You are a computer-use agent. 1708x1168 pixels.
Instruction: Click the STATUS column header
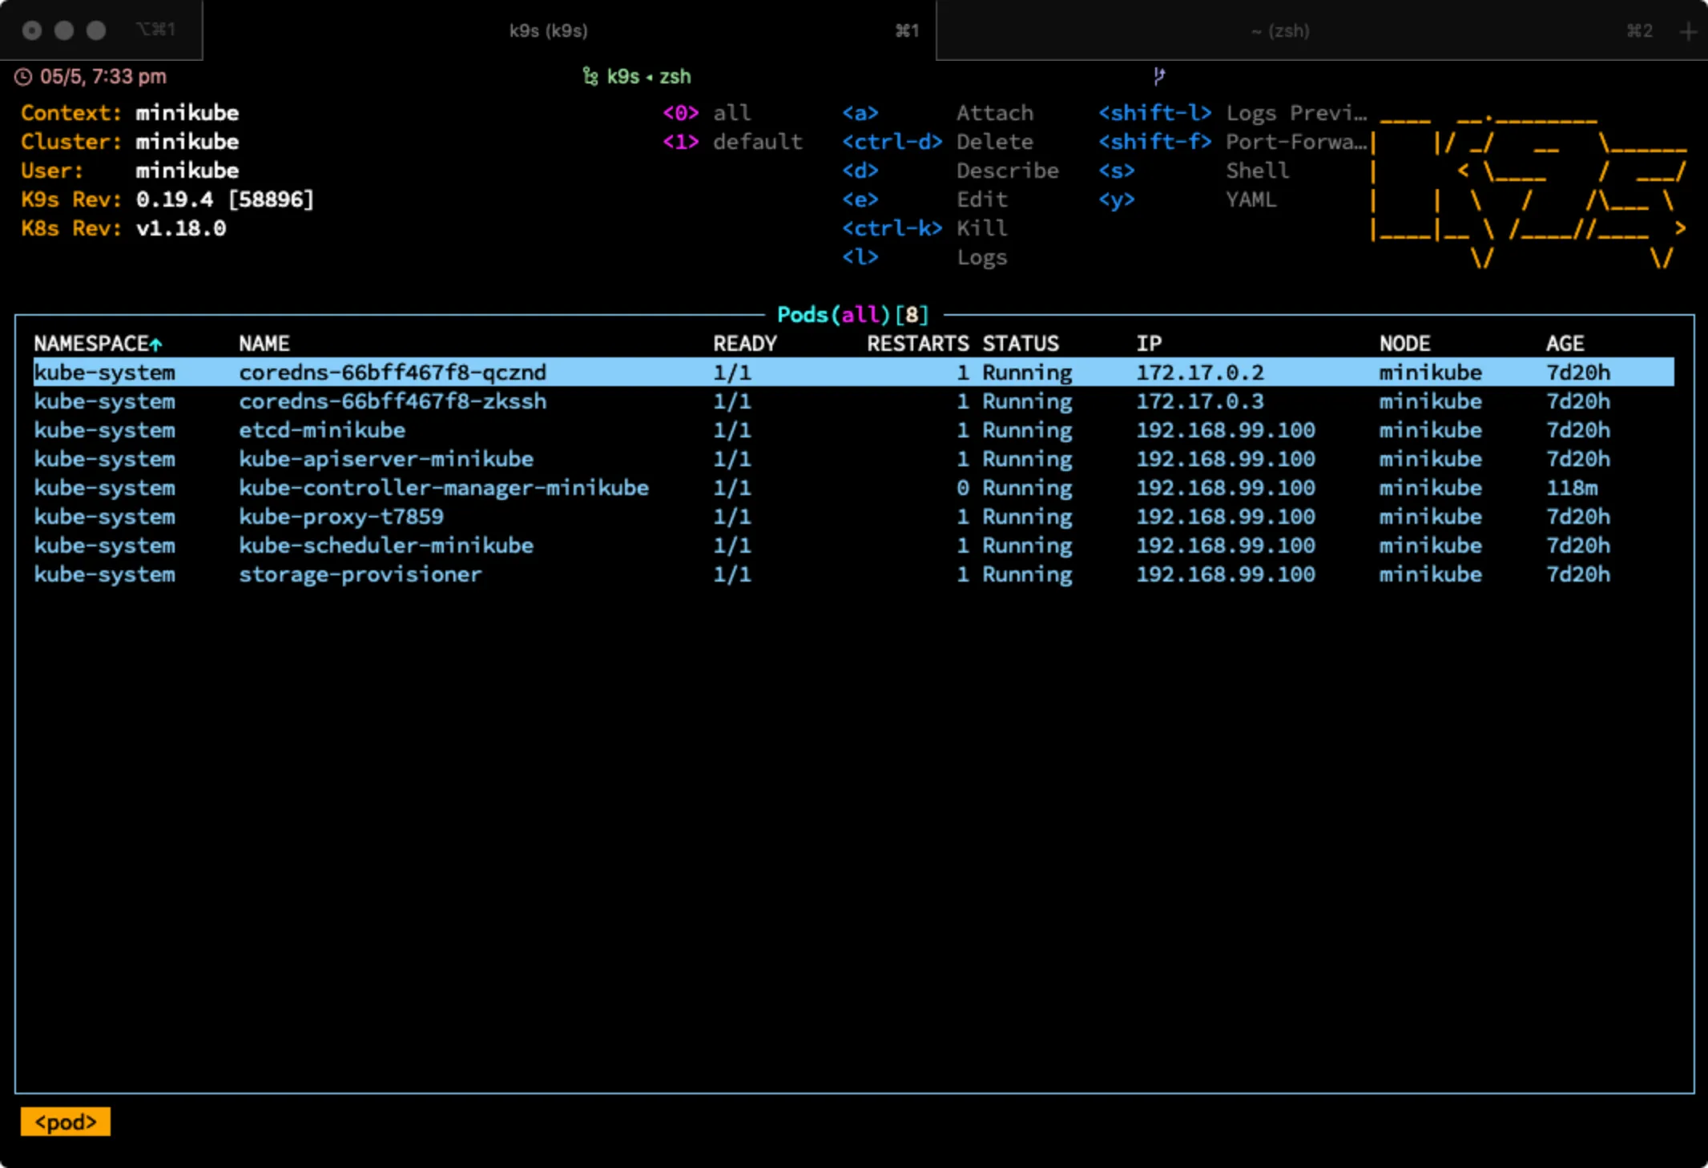tap(1021, 344)
